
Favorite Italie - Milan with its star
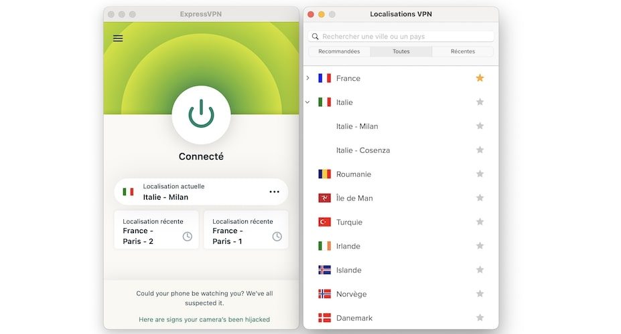coord(480,126)
